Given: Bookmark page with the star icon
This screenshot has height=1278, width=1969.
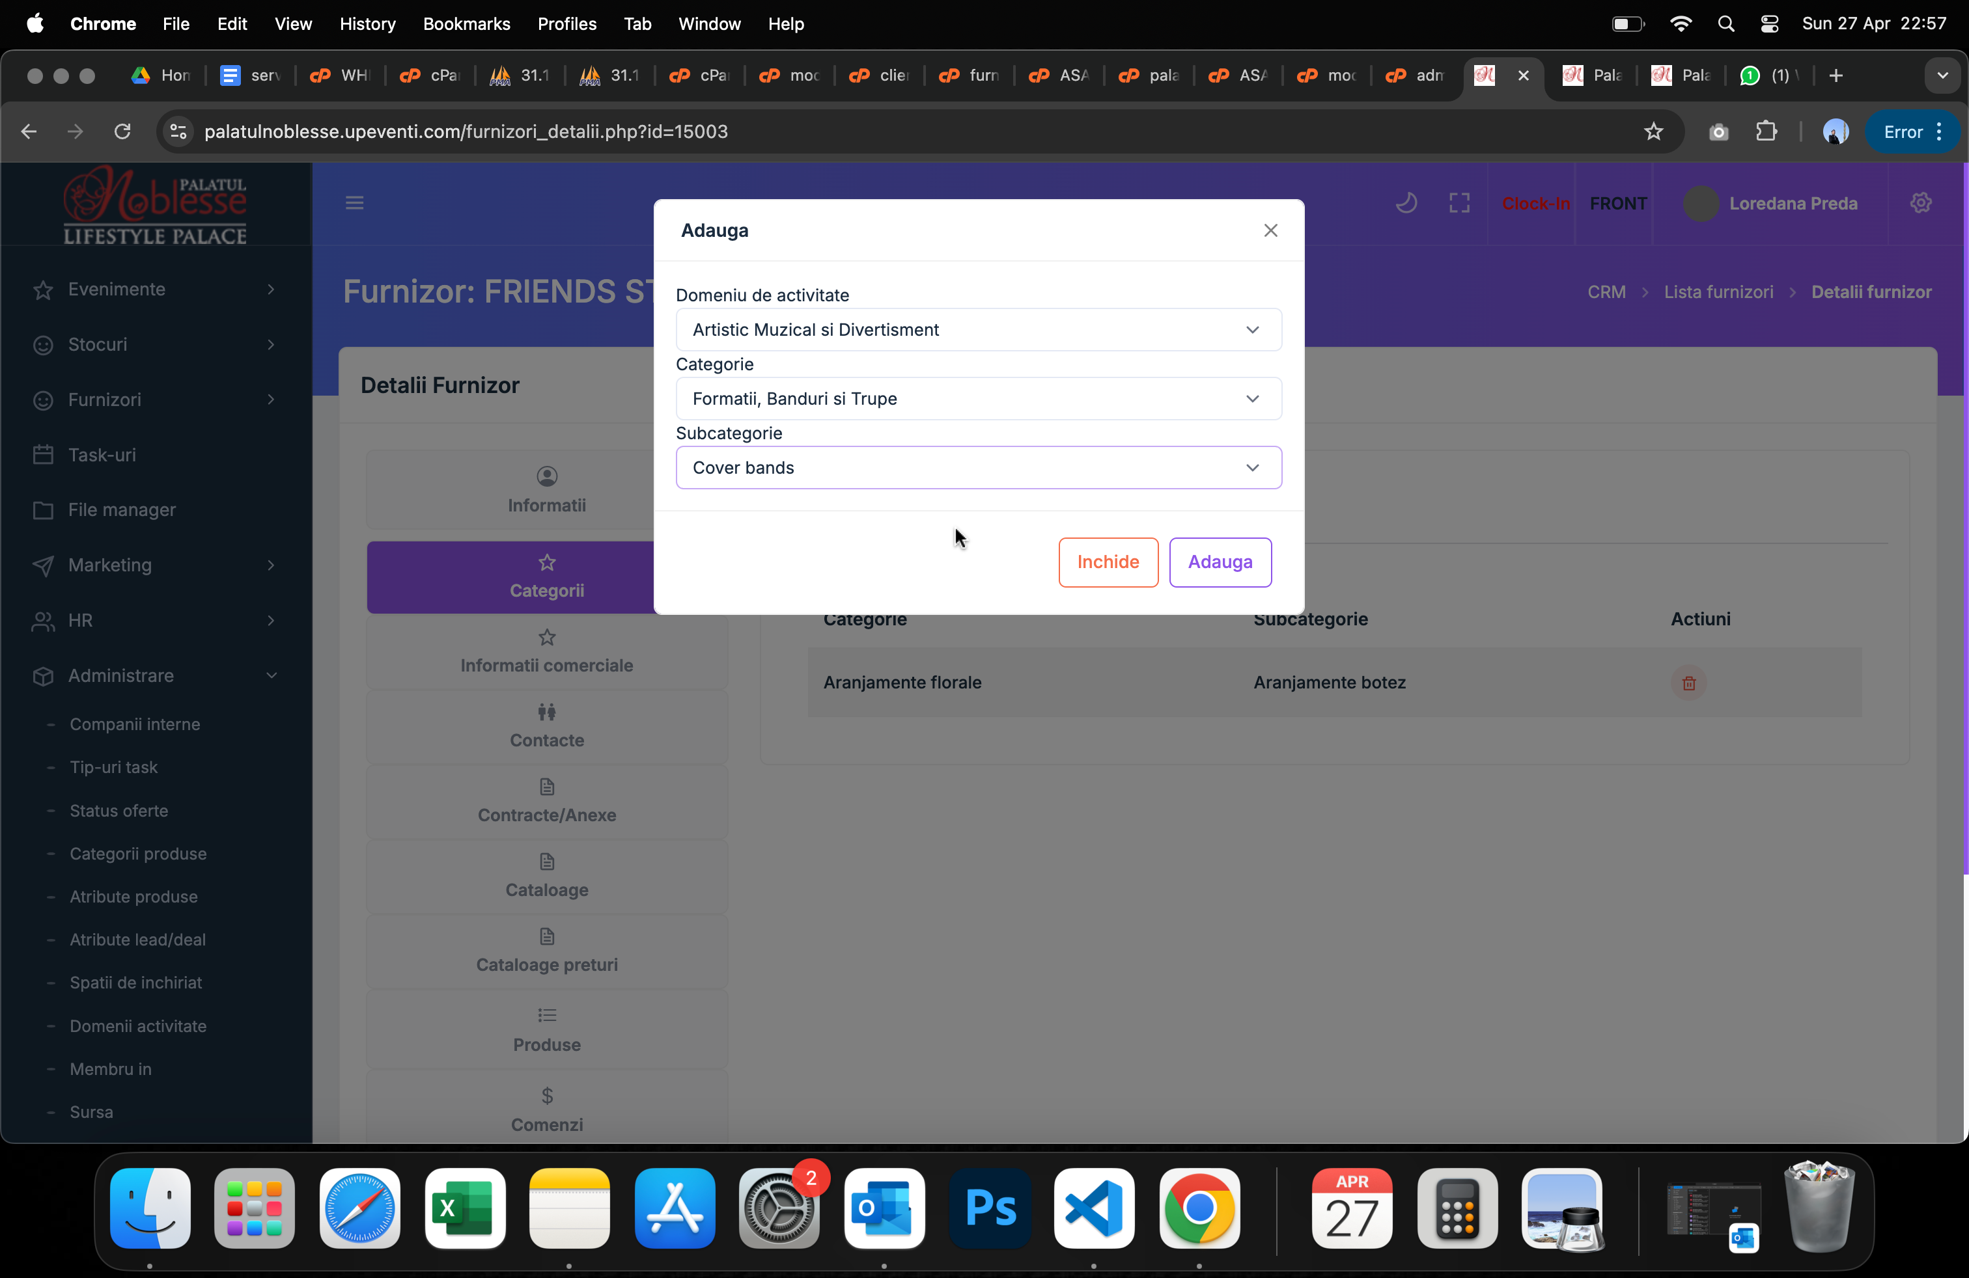Looking at the screenshot, I should click(x=1653, y=131).
